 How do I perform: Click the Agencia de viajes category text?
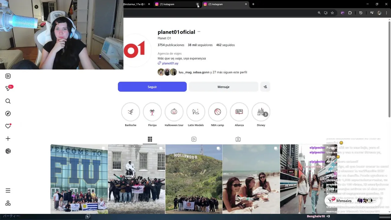pos(170,53)
